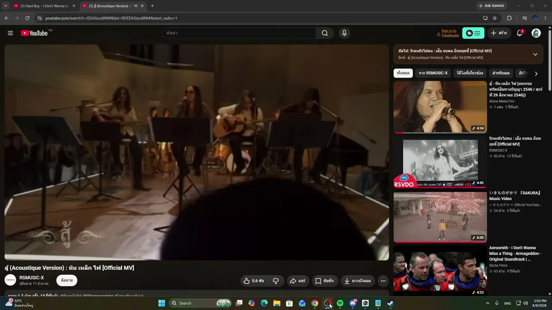Open the volume tray icon

coord(525,303)
